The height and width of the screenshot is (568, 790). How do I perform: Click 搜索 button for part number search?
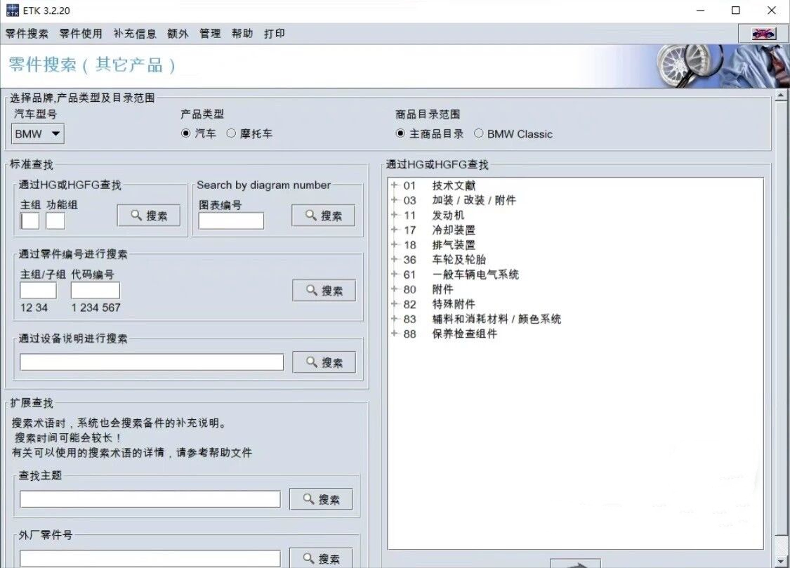pyautogui.click(x=324, y=291)
